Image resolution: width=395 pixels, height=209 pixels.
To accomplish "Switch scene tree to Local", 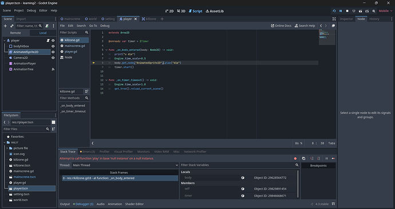I will 43,33.
